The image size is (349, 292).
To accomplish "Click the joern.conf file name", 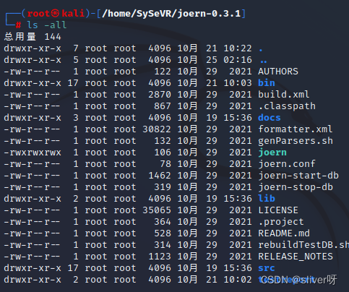I will coord(287,164).
